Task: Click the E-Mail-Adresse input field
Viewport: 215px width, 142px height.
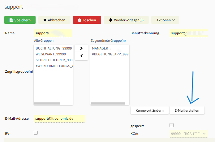Action: coord(59,118)
